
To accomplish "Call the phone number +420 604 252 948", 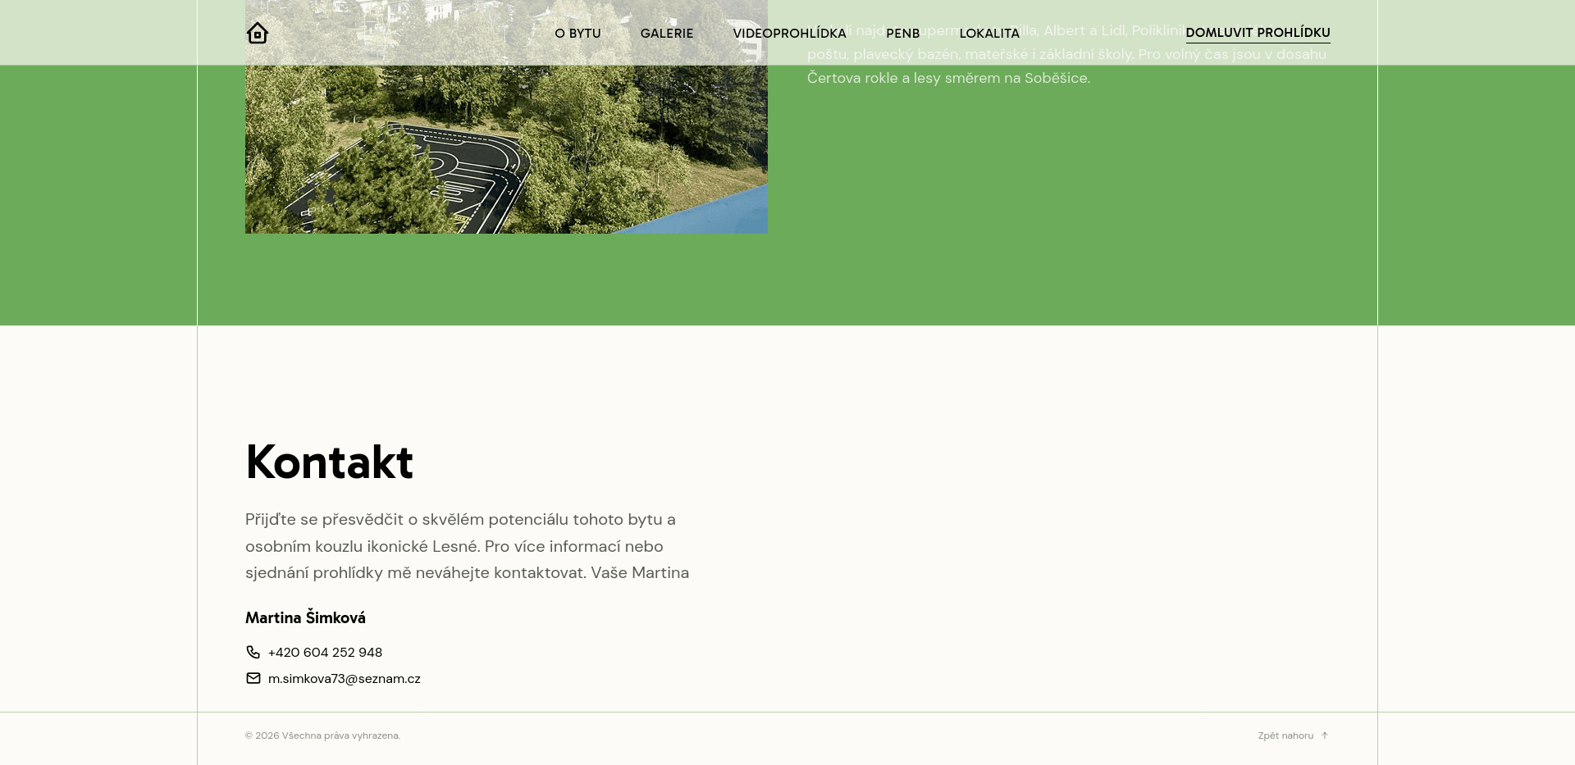I will [x=325, y=652].
